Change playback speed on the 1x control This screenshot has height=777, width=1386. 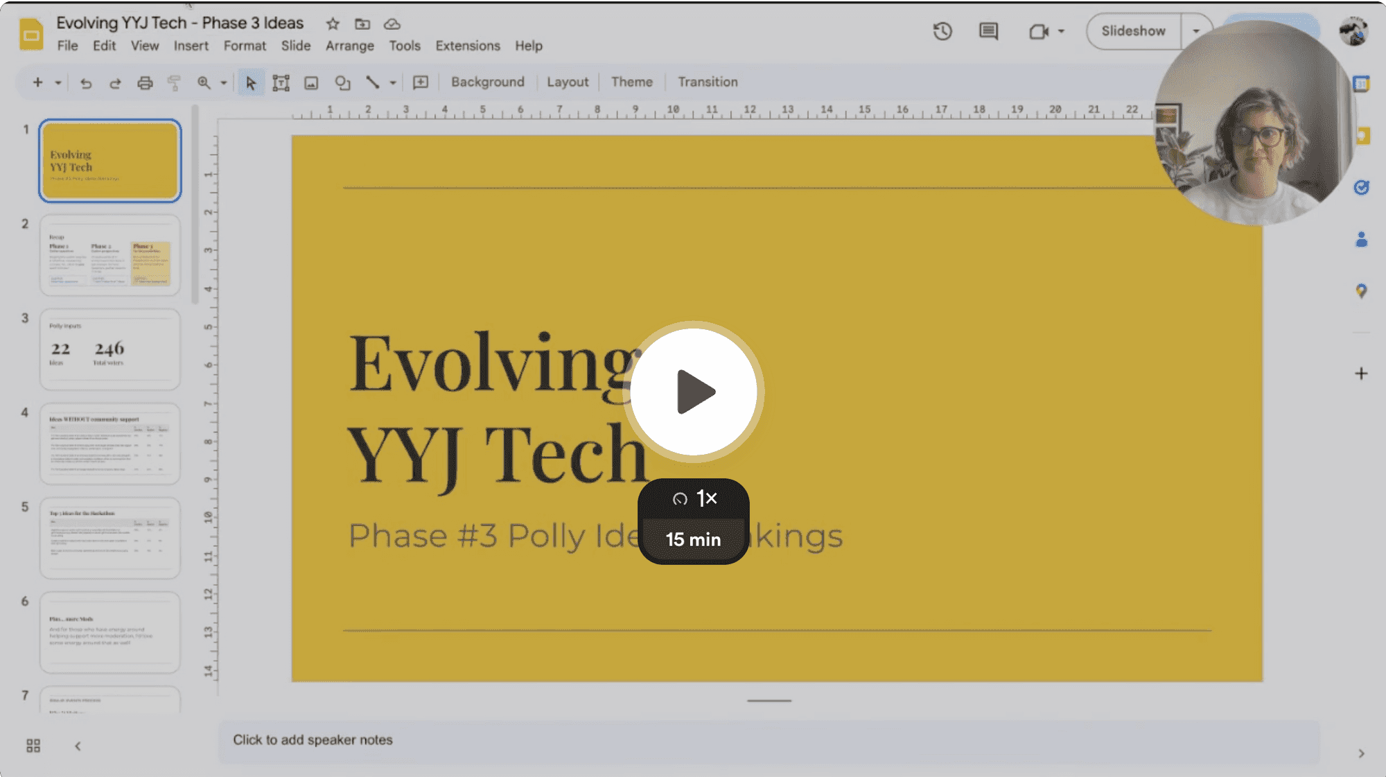click(693, 498)
